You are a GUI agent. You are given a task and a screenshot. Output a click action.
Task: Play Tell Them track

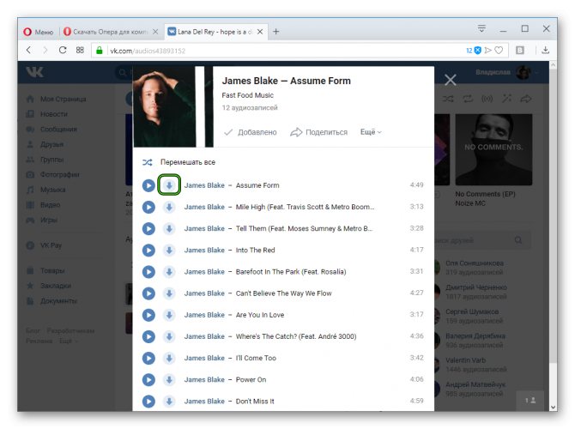148,229
